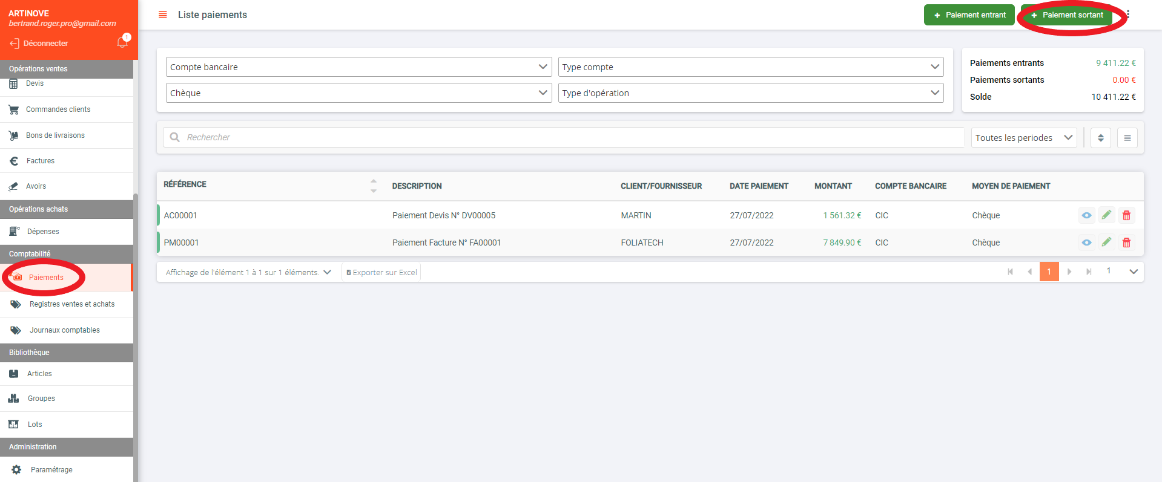Open the three-dot more options menu
1162x482 pixels.
[1128, 15]
